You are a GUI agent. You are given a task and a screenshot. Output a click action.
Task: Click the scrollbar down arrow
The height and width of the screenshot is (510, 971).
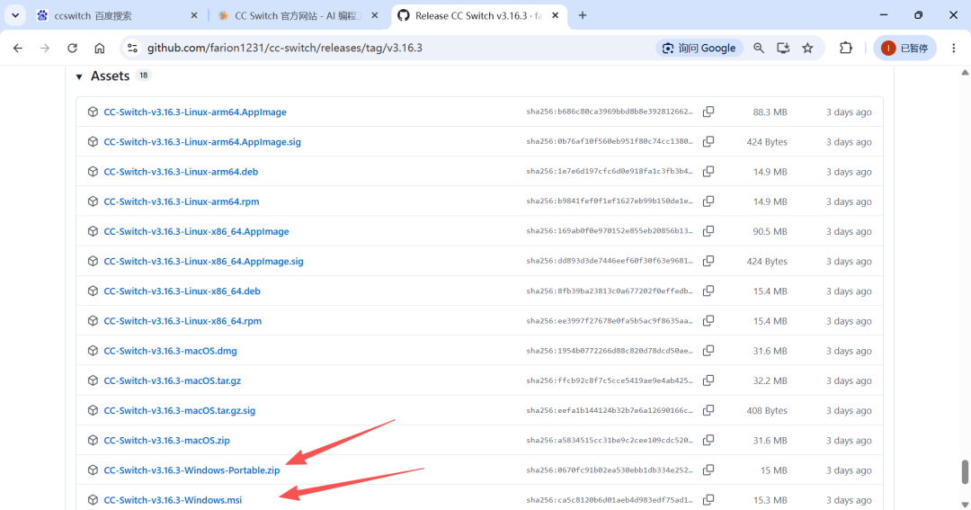(965, 505)
